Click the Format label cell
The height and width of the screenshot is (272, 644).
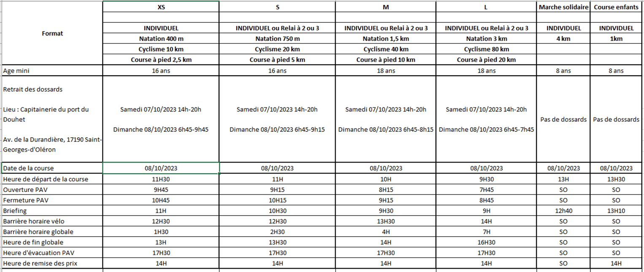52,33
